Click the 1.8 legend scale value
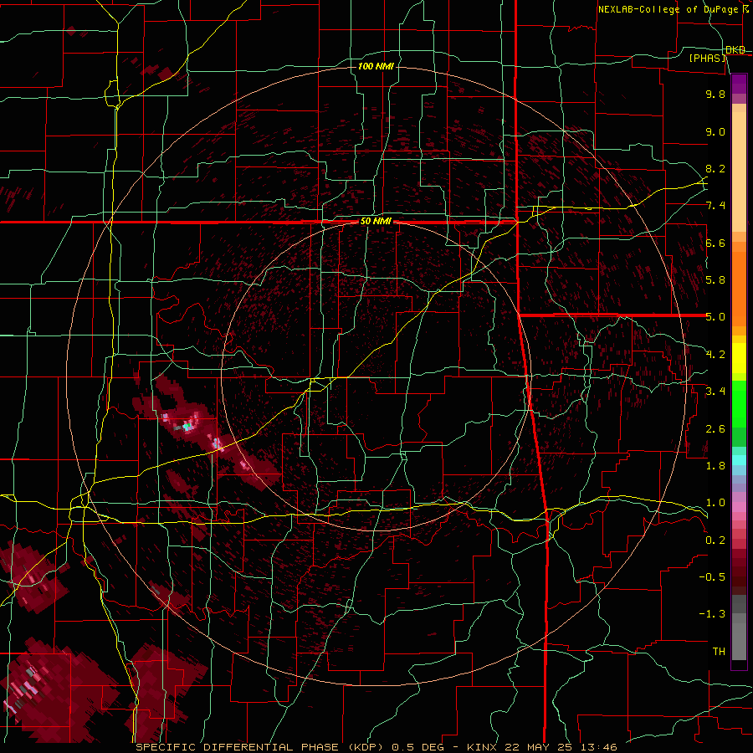This screenshot has height=753, width=753. (715, 466)
